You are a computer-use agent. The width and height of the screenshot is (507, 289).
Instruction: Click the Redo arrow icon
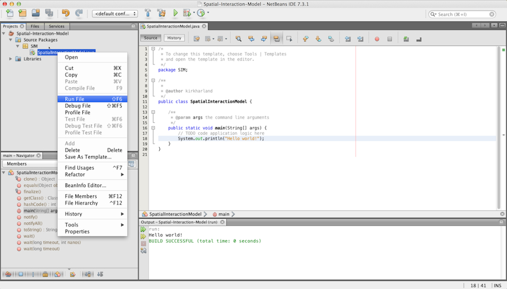point(79,13)
